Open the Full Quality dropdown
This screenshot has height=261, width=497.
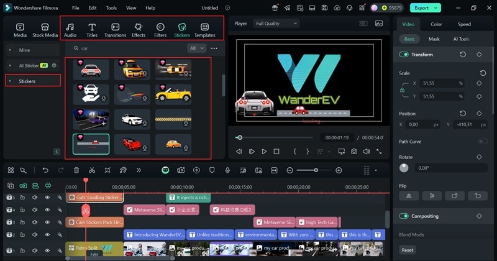tap(276, 24)
